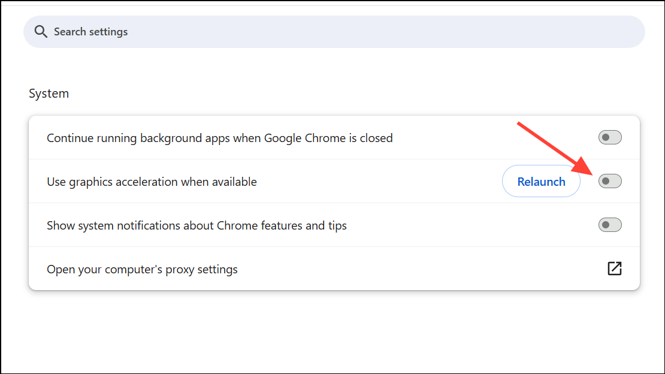The width and height of the screenshot is (665, 374).
Task: Enable Chrome features and tips notifications
Action: (609, 225)
